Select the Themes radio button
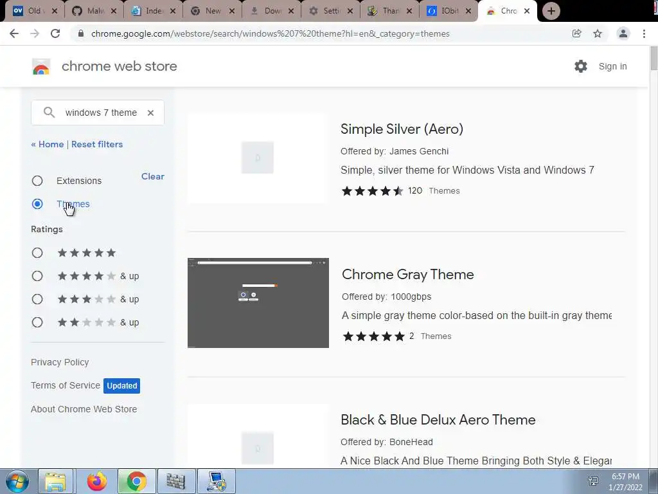 coord(37,204)
